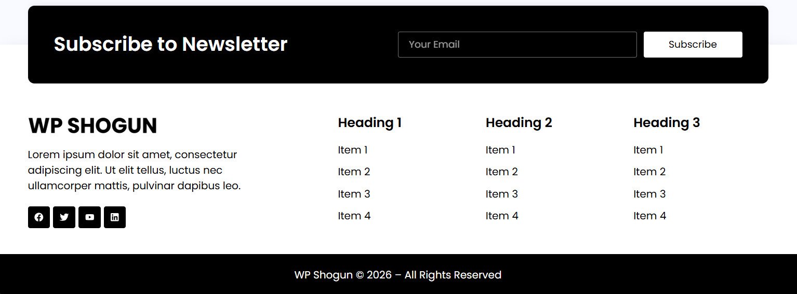Screen dimensions: 797x294
Task: Click the WP SHOGUN footer logo
Action: click(x=92, y=126)
